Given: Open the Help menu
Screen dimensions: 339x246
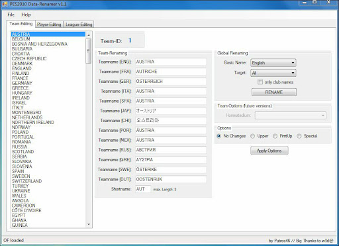Looking at the screenshot, I should (x=26, y=15).
